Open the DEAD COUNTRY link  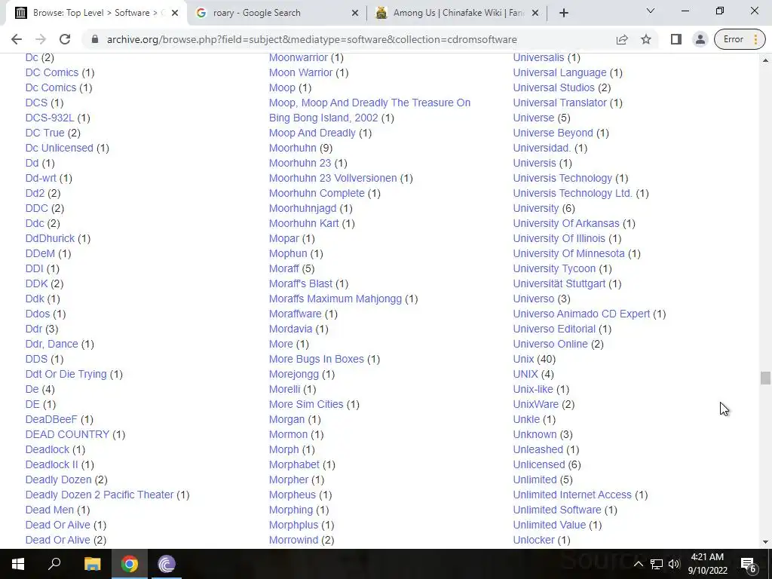[x=67, y=435]
